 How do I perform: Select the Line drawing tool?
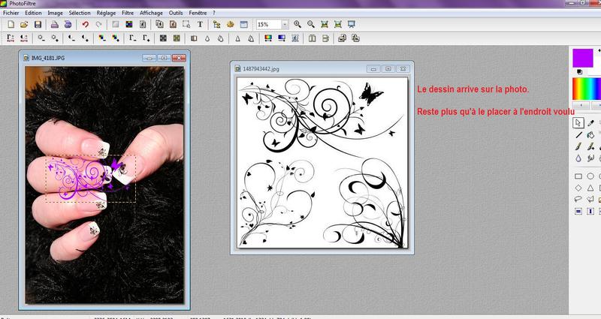coord(578,134)
